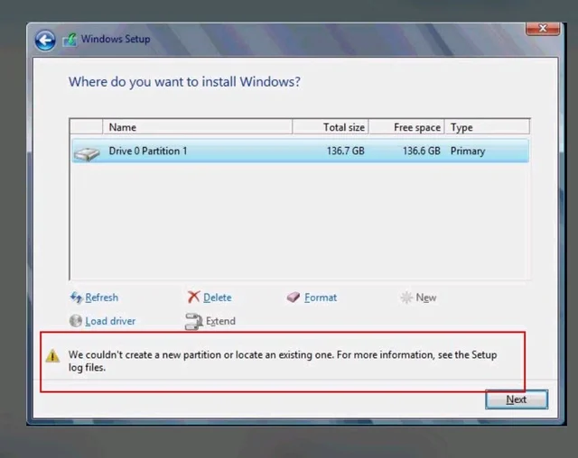Click the eraser Format icon
Screen dimensions: 578x458
point(294,297)
